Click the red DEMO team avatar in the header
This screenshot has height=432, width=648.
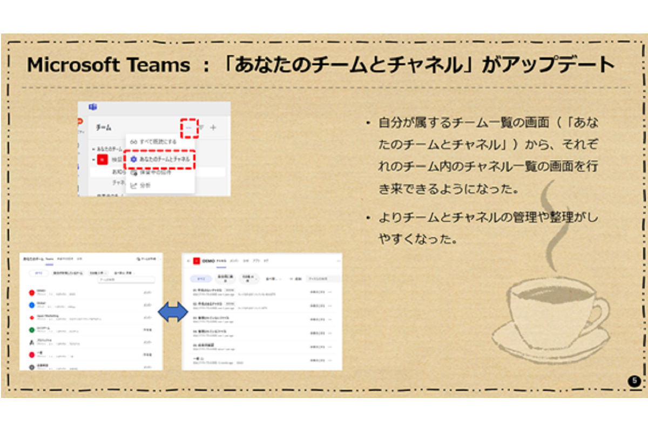(197, 261)
